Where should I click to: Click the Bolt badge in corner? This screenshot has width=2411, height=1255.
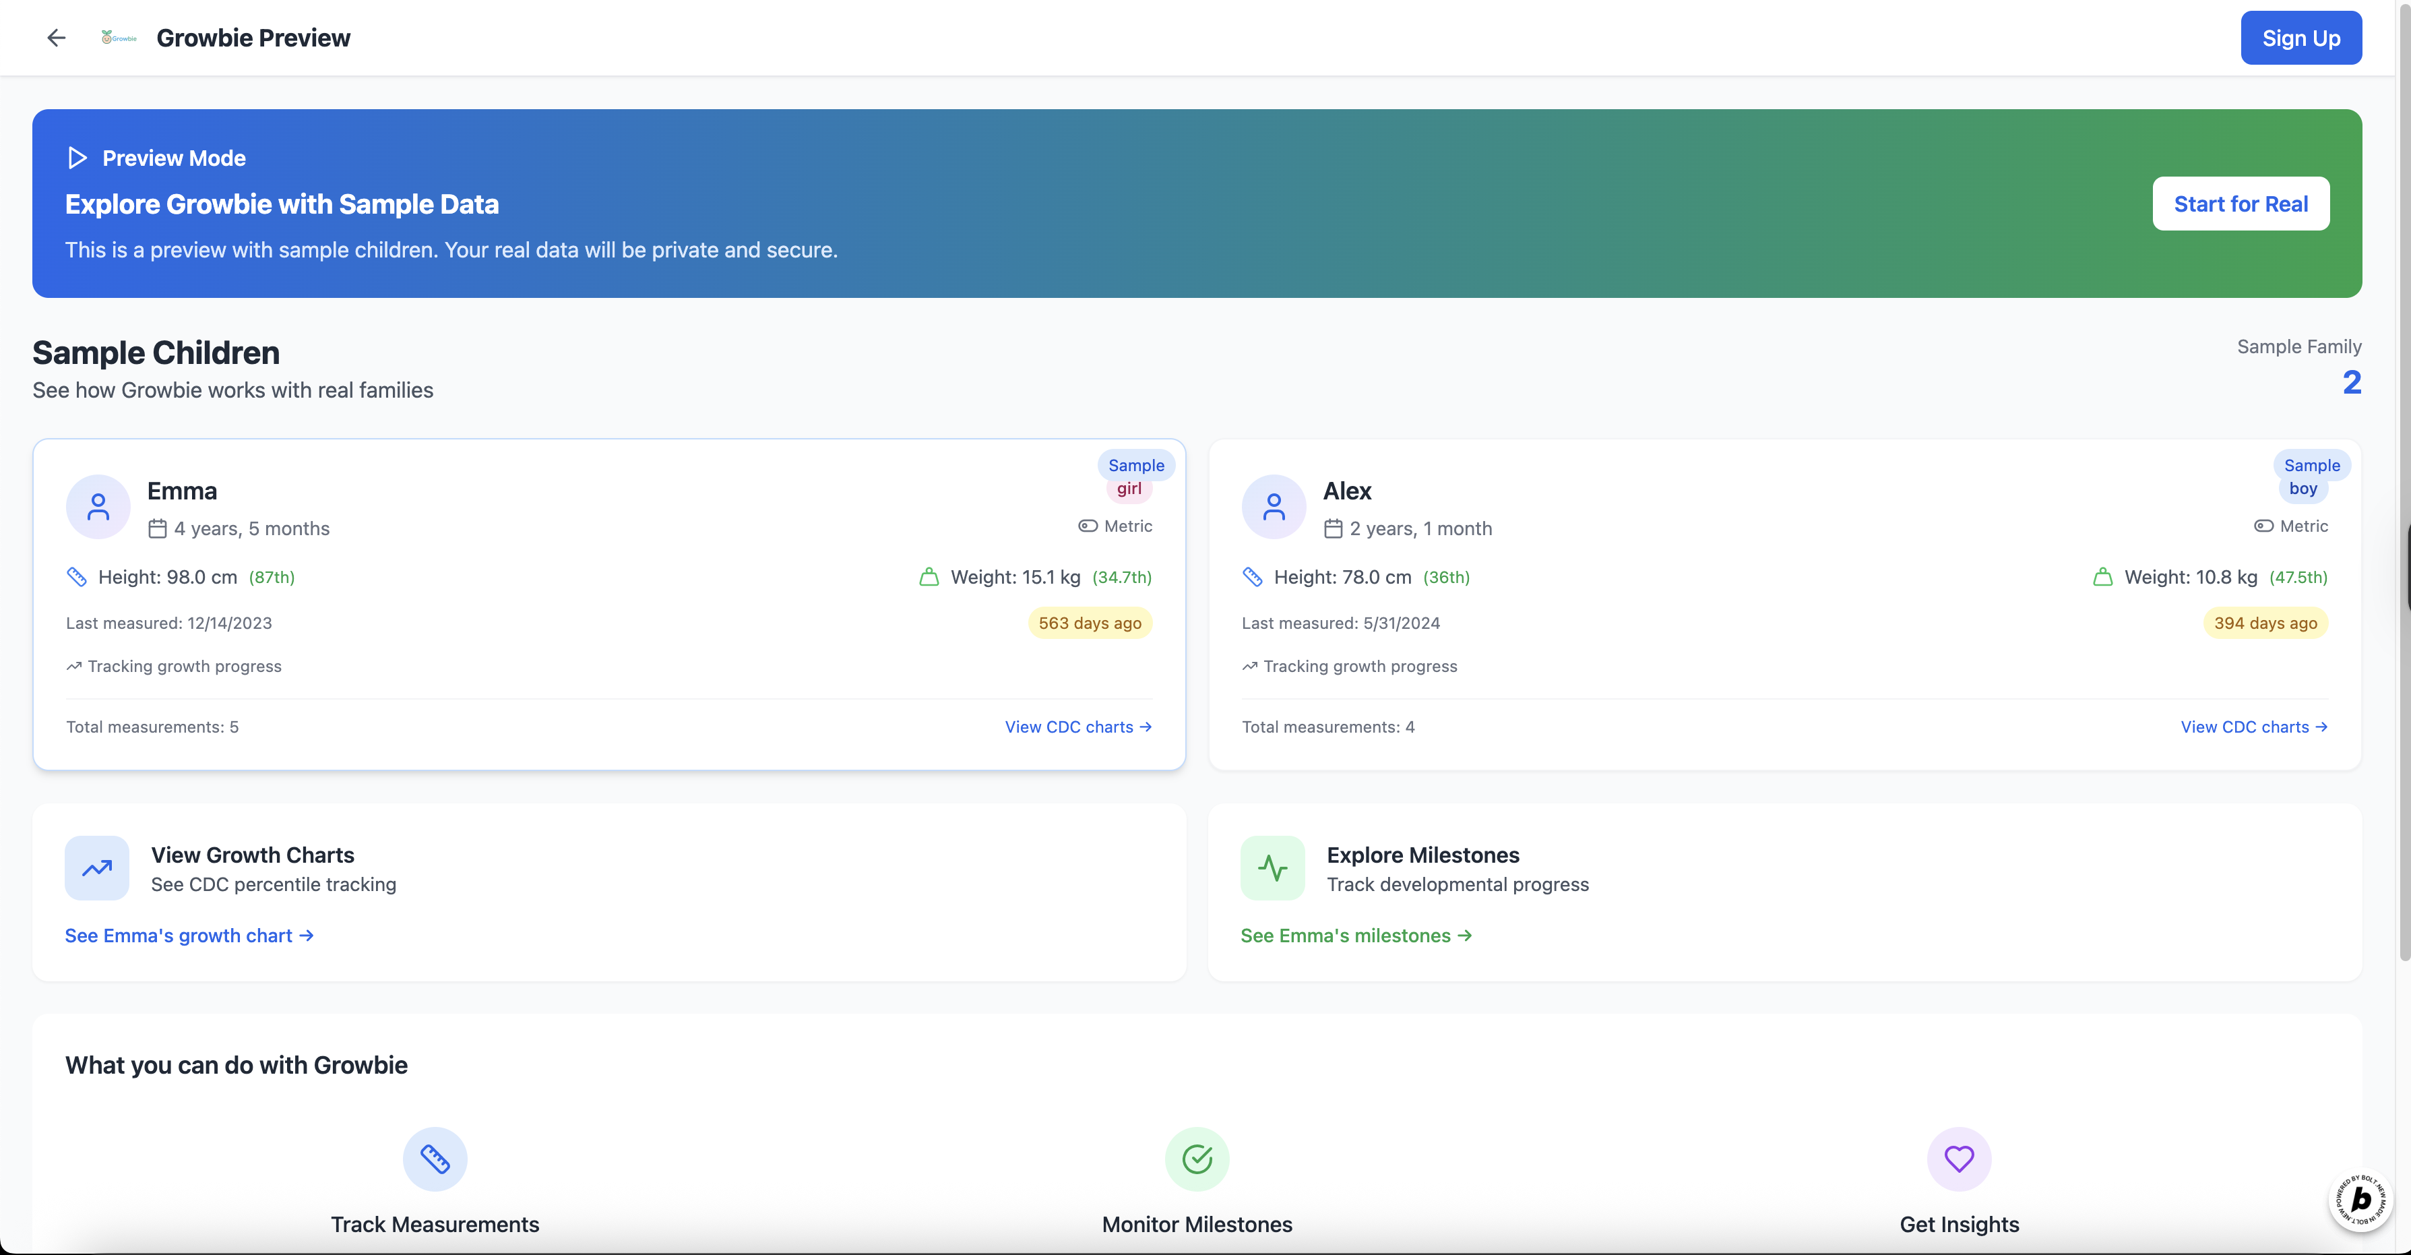pos(2360,1199)
